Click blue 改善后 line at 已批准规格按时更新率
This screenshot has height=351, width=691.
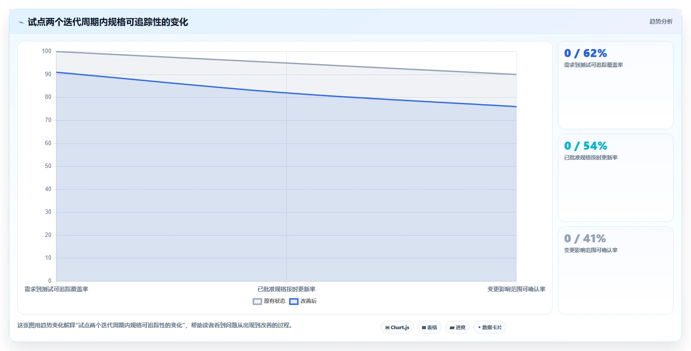click(286, 93)
